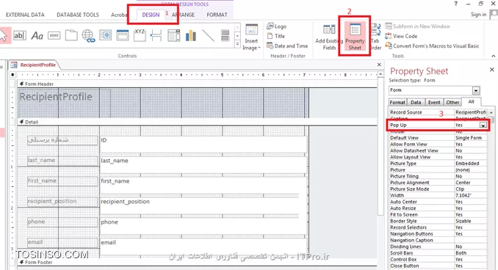Open the Help question mark

(455, 4)
